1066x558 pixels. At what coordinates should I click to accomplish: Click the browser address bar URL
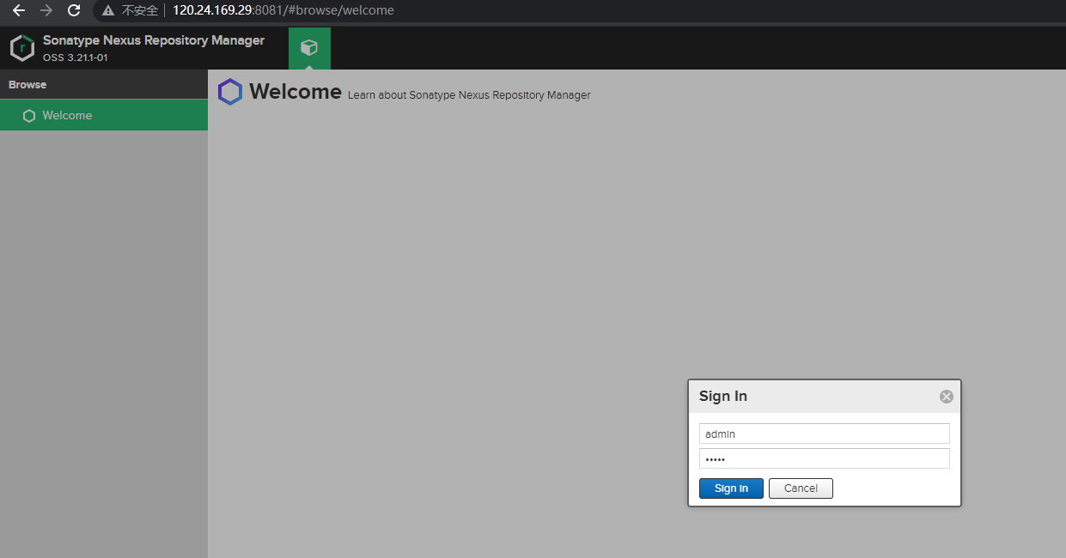pyautogui.click(x=283, y=10)
